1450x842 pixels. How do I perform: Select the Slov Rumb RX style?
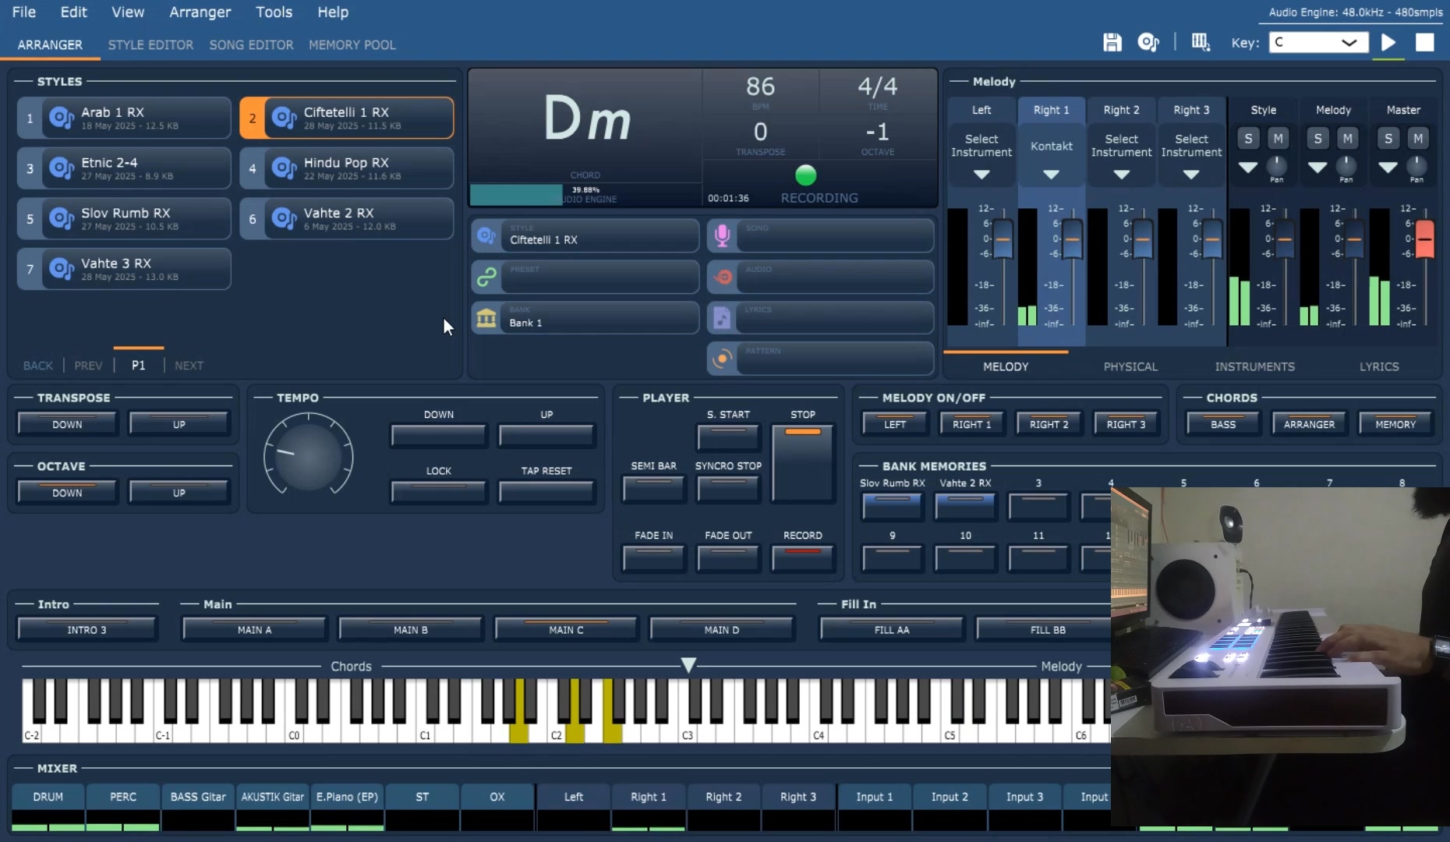click(x=124, y=218)
